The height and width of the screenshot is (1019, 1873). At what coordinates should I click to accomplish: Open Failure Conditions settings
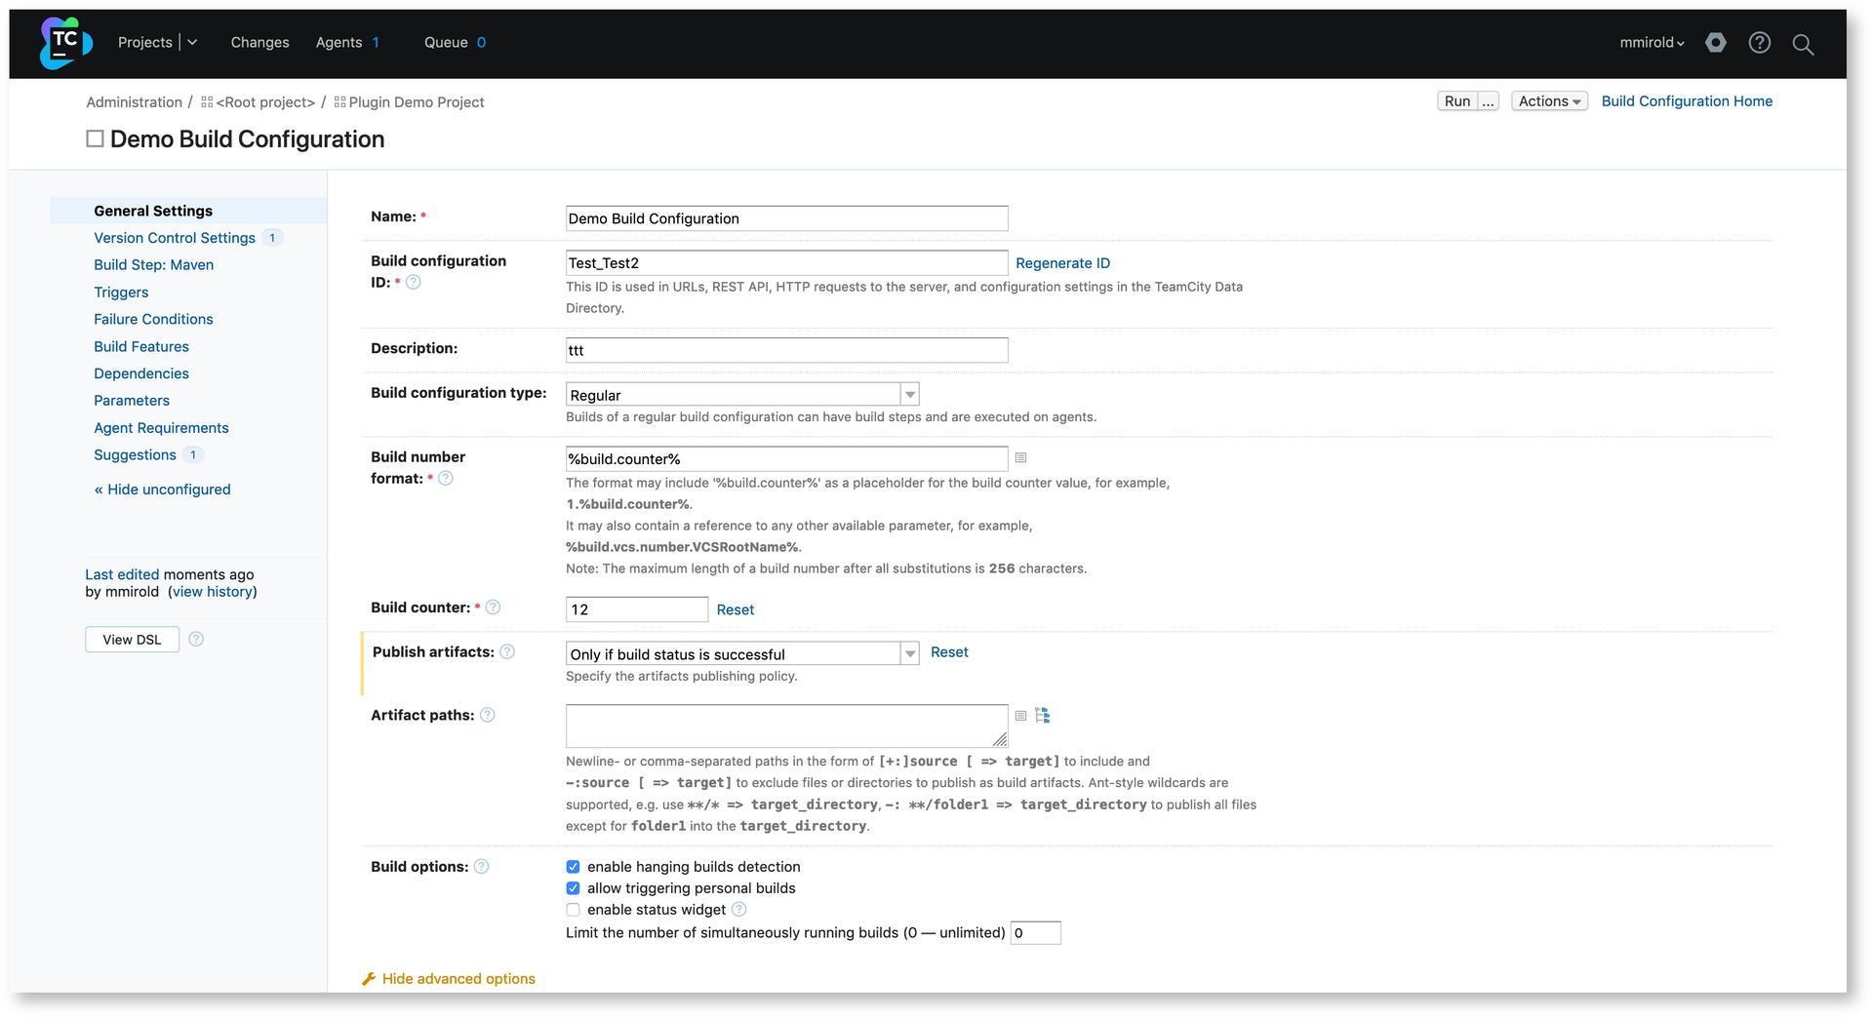[x=153, y=320]
